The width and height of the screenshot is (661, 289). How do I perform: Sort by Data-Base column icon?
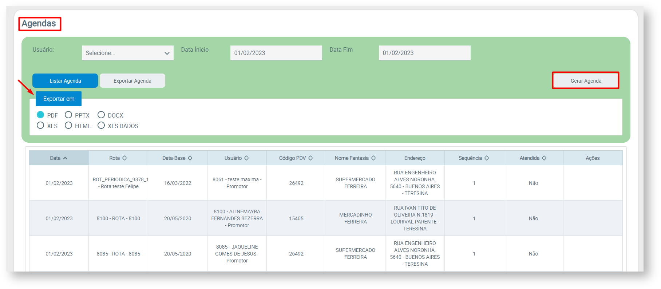tap(190, 158)
